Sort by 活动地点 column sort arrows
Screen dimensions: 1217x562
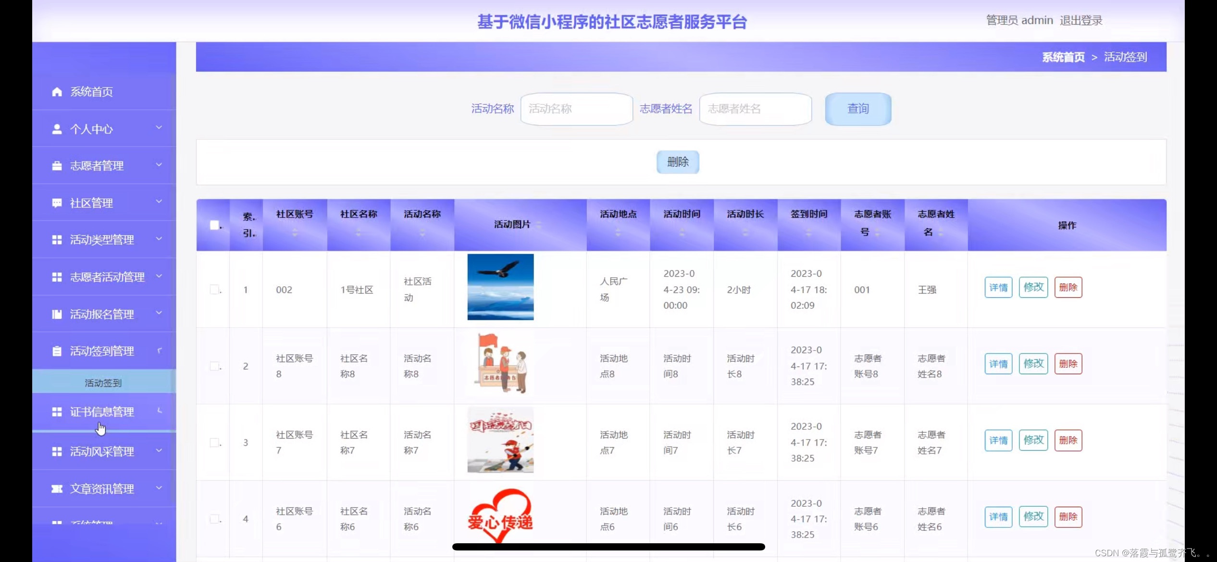[618, 232]
